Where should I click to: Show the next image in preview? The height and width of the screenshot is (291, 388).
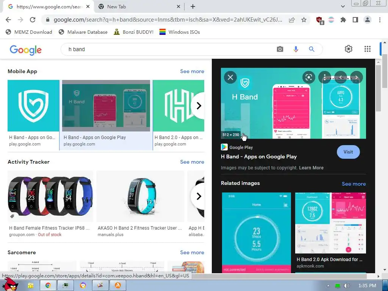pos(357,77)
